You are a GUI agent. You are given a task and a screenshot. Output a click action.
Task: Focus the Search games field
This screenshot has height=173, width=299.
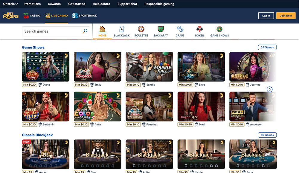56,31
